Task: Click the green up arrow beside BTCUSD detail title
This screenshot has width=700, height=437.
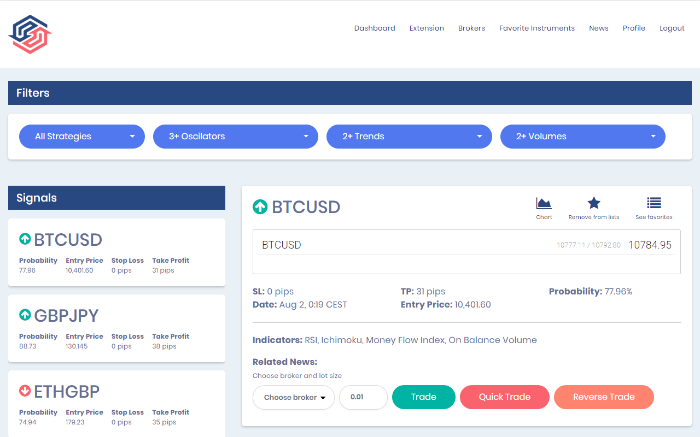Action: point(260,206)
